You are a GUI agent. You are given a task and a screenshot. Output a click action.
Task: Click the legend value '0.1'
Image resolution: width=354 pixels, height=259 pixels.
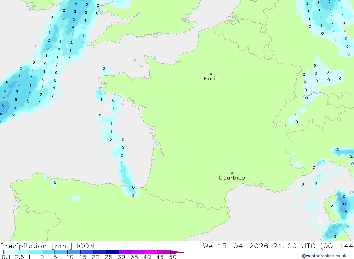click(6, 257)
